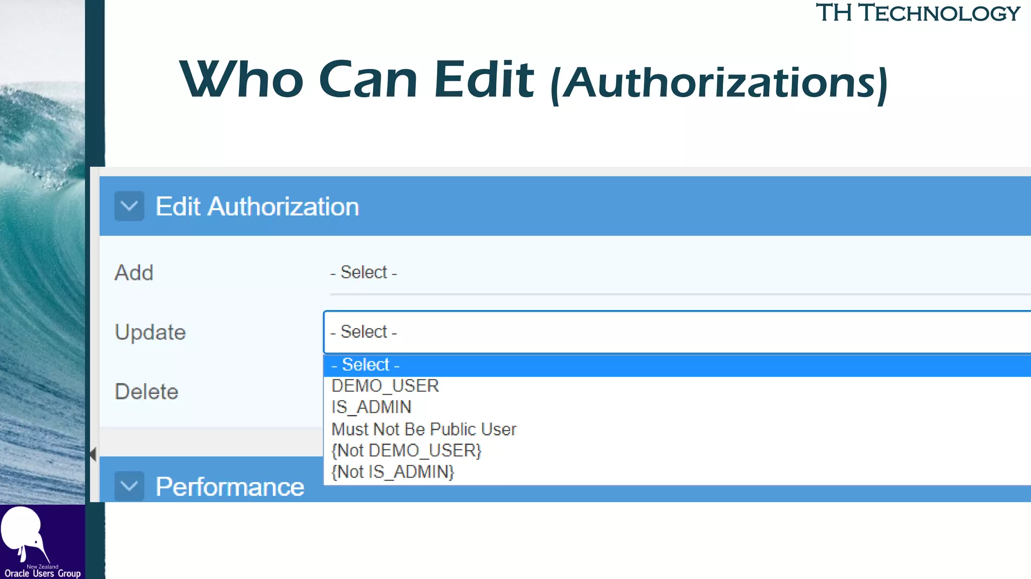Screen dimensions: 1031x579
Task: Open the Add authorization select list
Action: point(680,273)
